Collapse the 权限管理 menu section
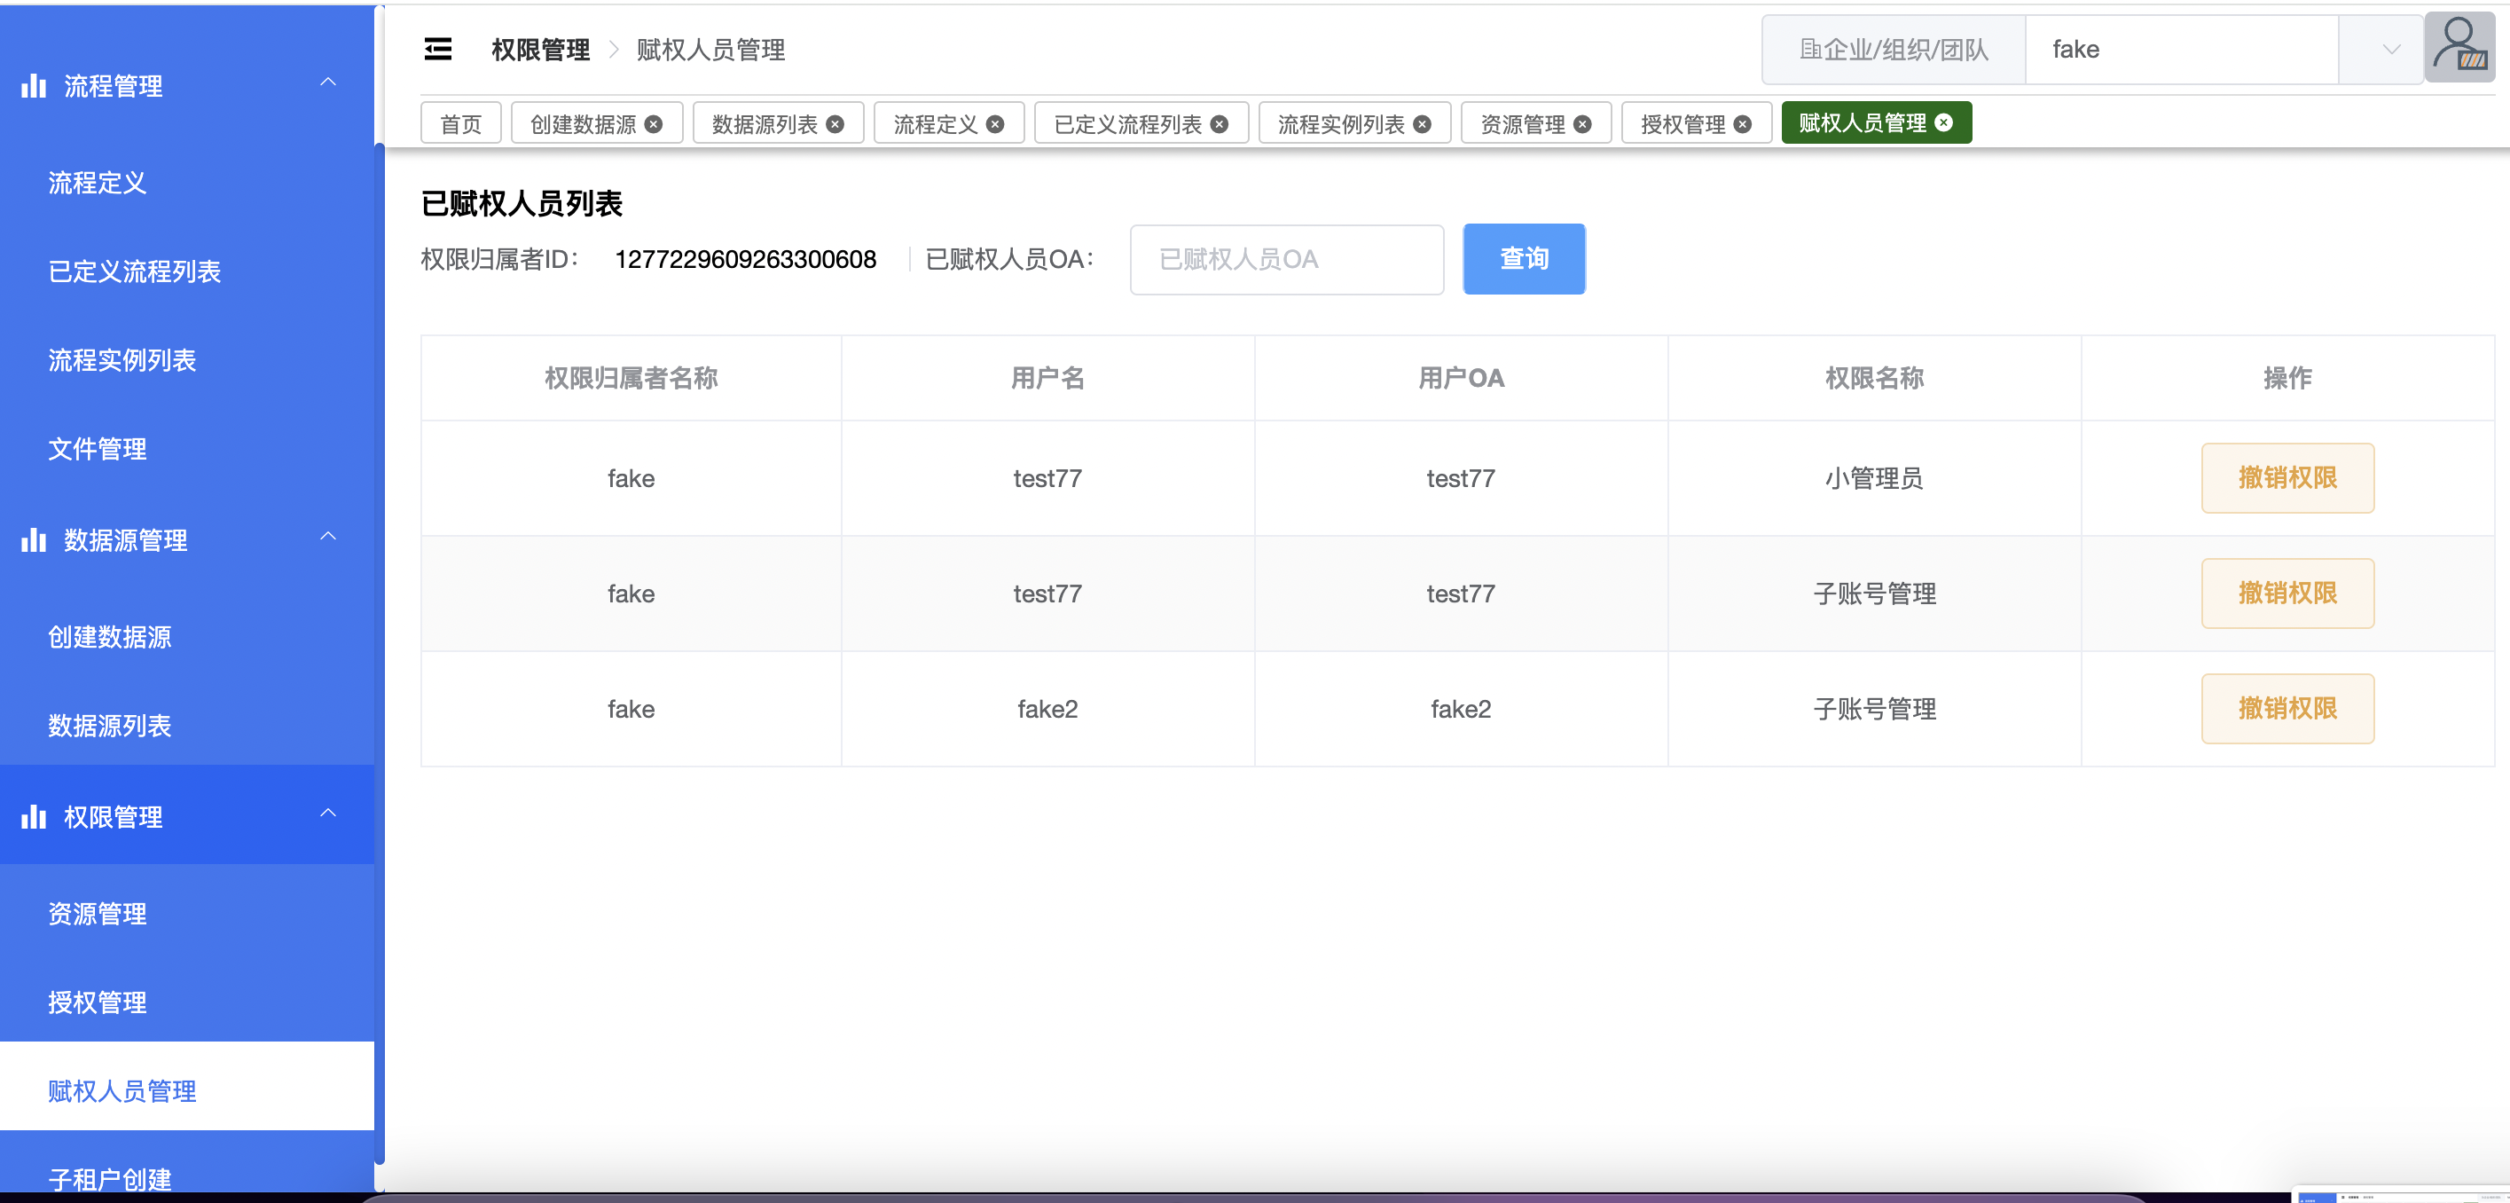This screenshot has width=2510, height=1203. pyautogui.click(x=328, y=814)
